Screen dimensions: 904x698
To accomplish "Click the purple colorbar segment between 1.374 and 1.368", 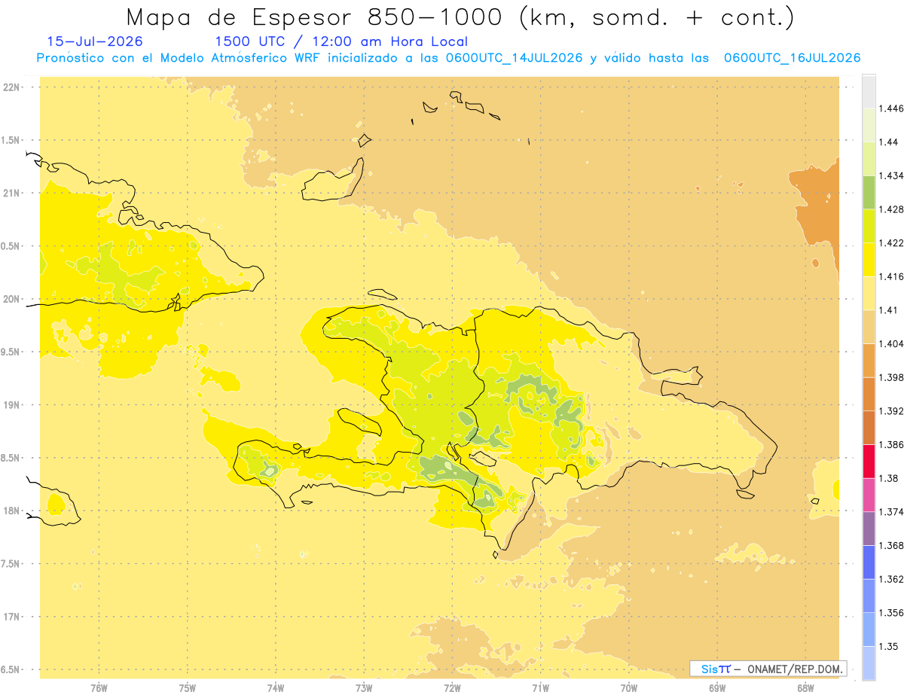I will (869, 529).
